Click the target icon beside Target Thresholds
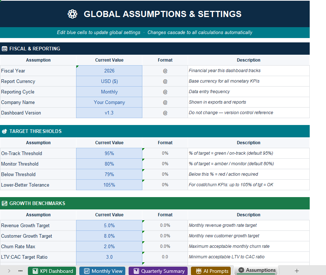 point(4,131)
